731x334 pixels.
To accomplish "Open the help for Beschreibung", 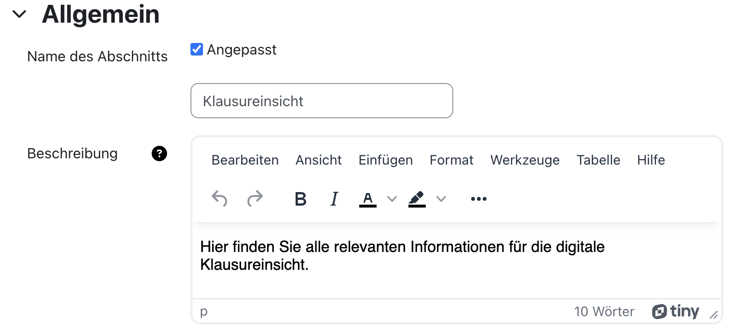I will pos(159,153).
